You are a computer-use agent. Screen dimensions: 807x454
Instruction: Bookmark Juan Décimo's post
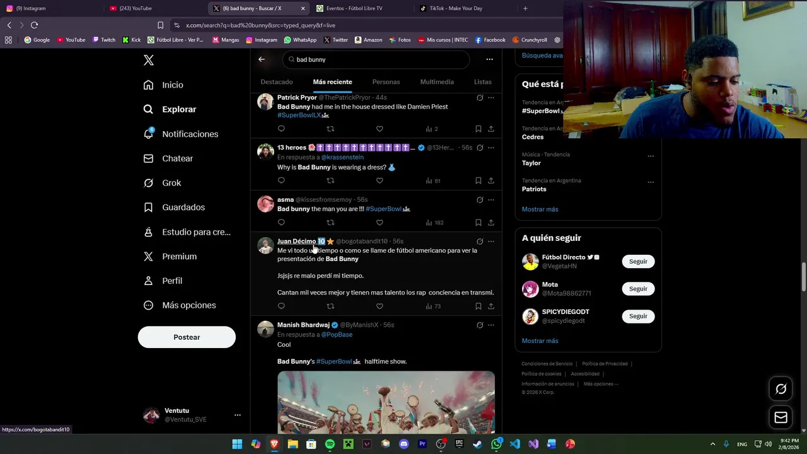point(479,306)
